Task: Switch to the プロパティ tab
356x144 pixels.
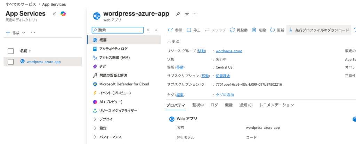Action: click(x=176, y=105)
